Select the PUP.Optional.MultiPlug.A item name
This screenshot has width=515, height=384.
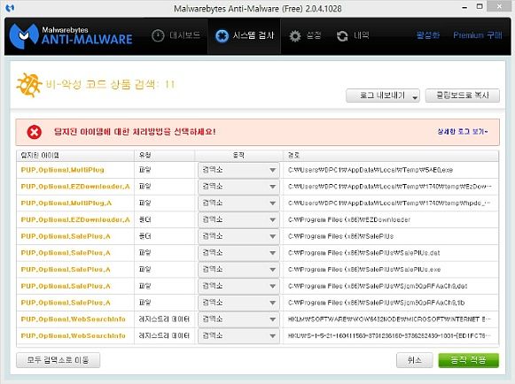[66, 204]
